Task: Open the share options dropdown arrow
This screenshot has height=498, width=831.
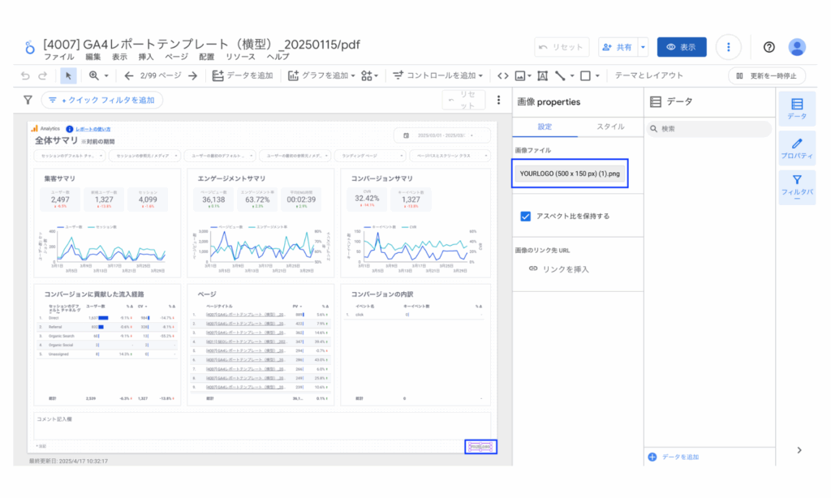Action: pyautogui.click(x=643, y=47)
